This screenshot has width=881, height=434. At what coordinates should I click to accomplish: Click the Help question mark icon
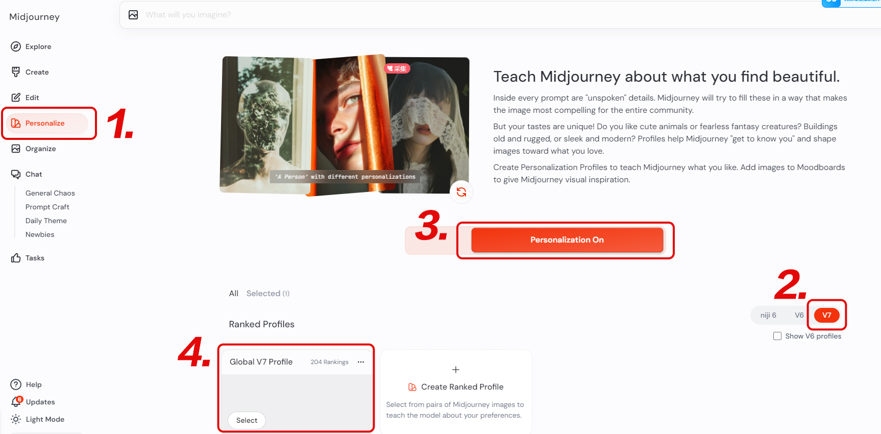click(x=16, y=384)
